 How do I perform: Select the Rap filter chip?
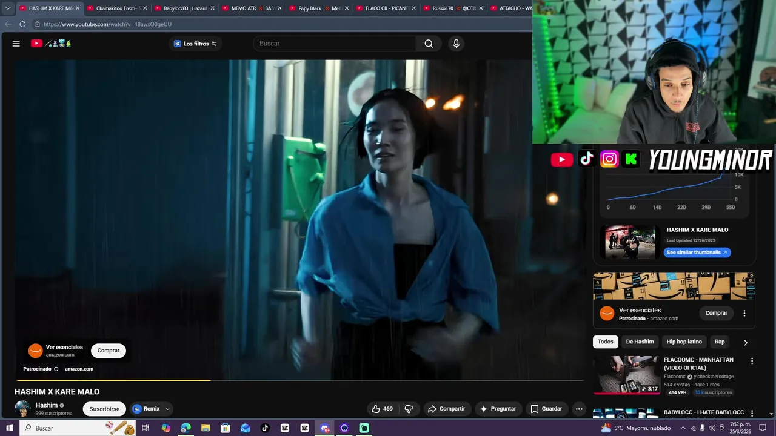[720, 342]
